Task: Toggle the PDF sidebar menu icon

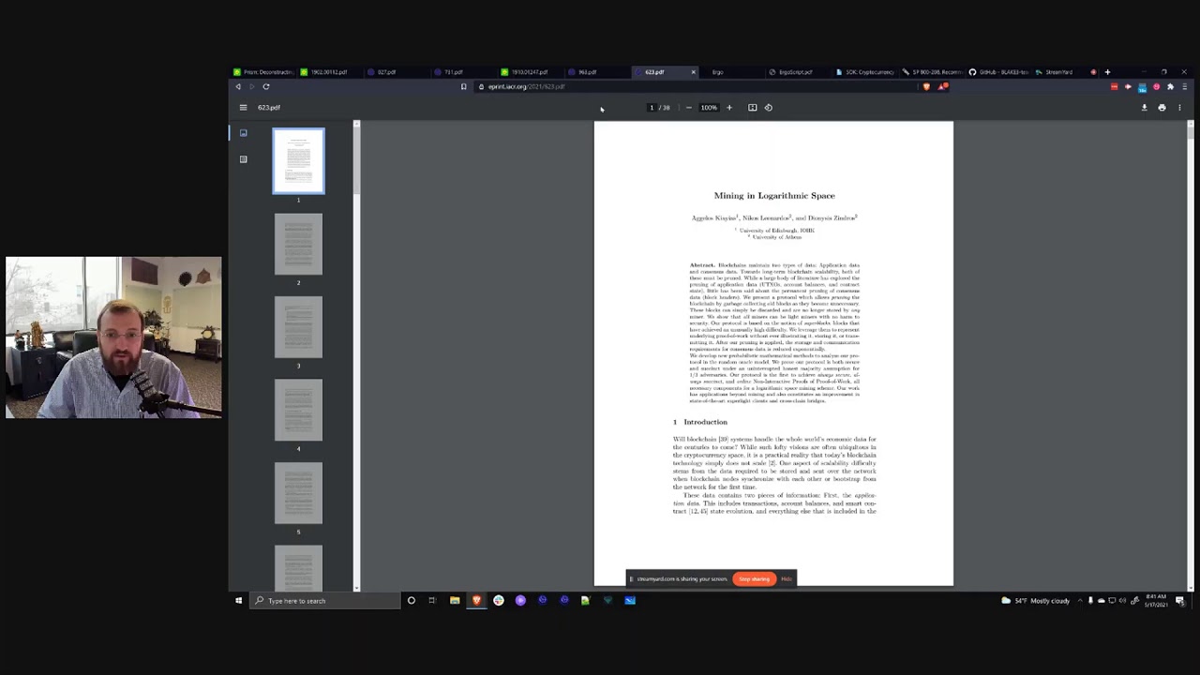Action: (x=243, y=107)
